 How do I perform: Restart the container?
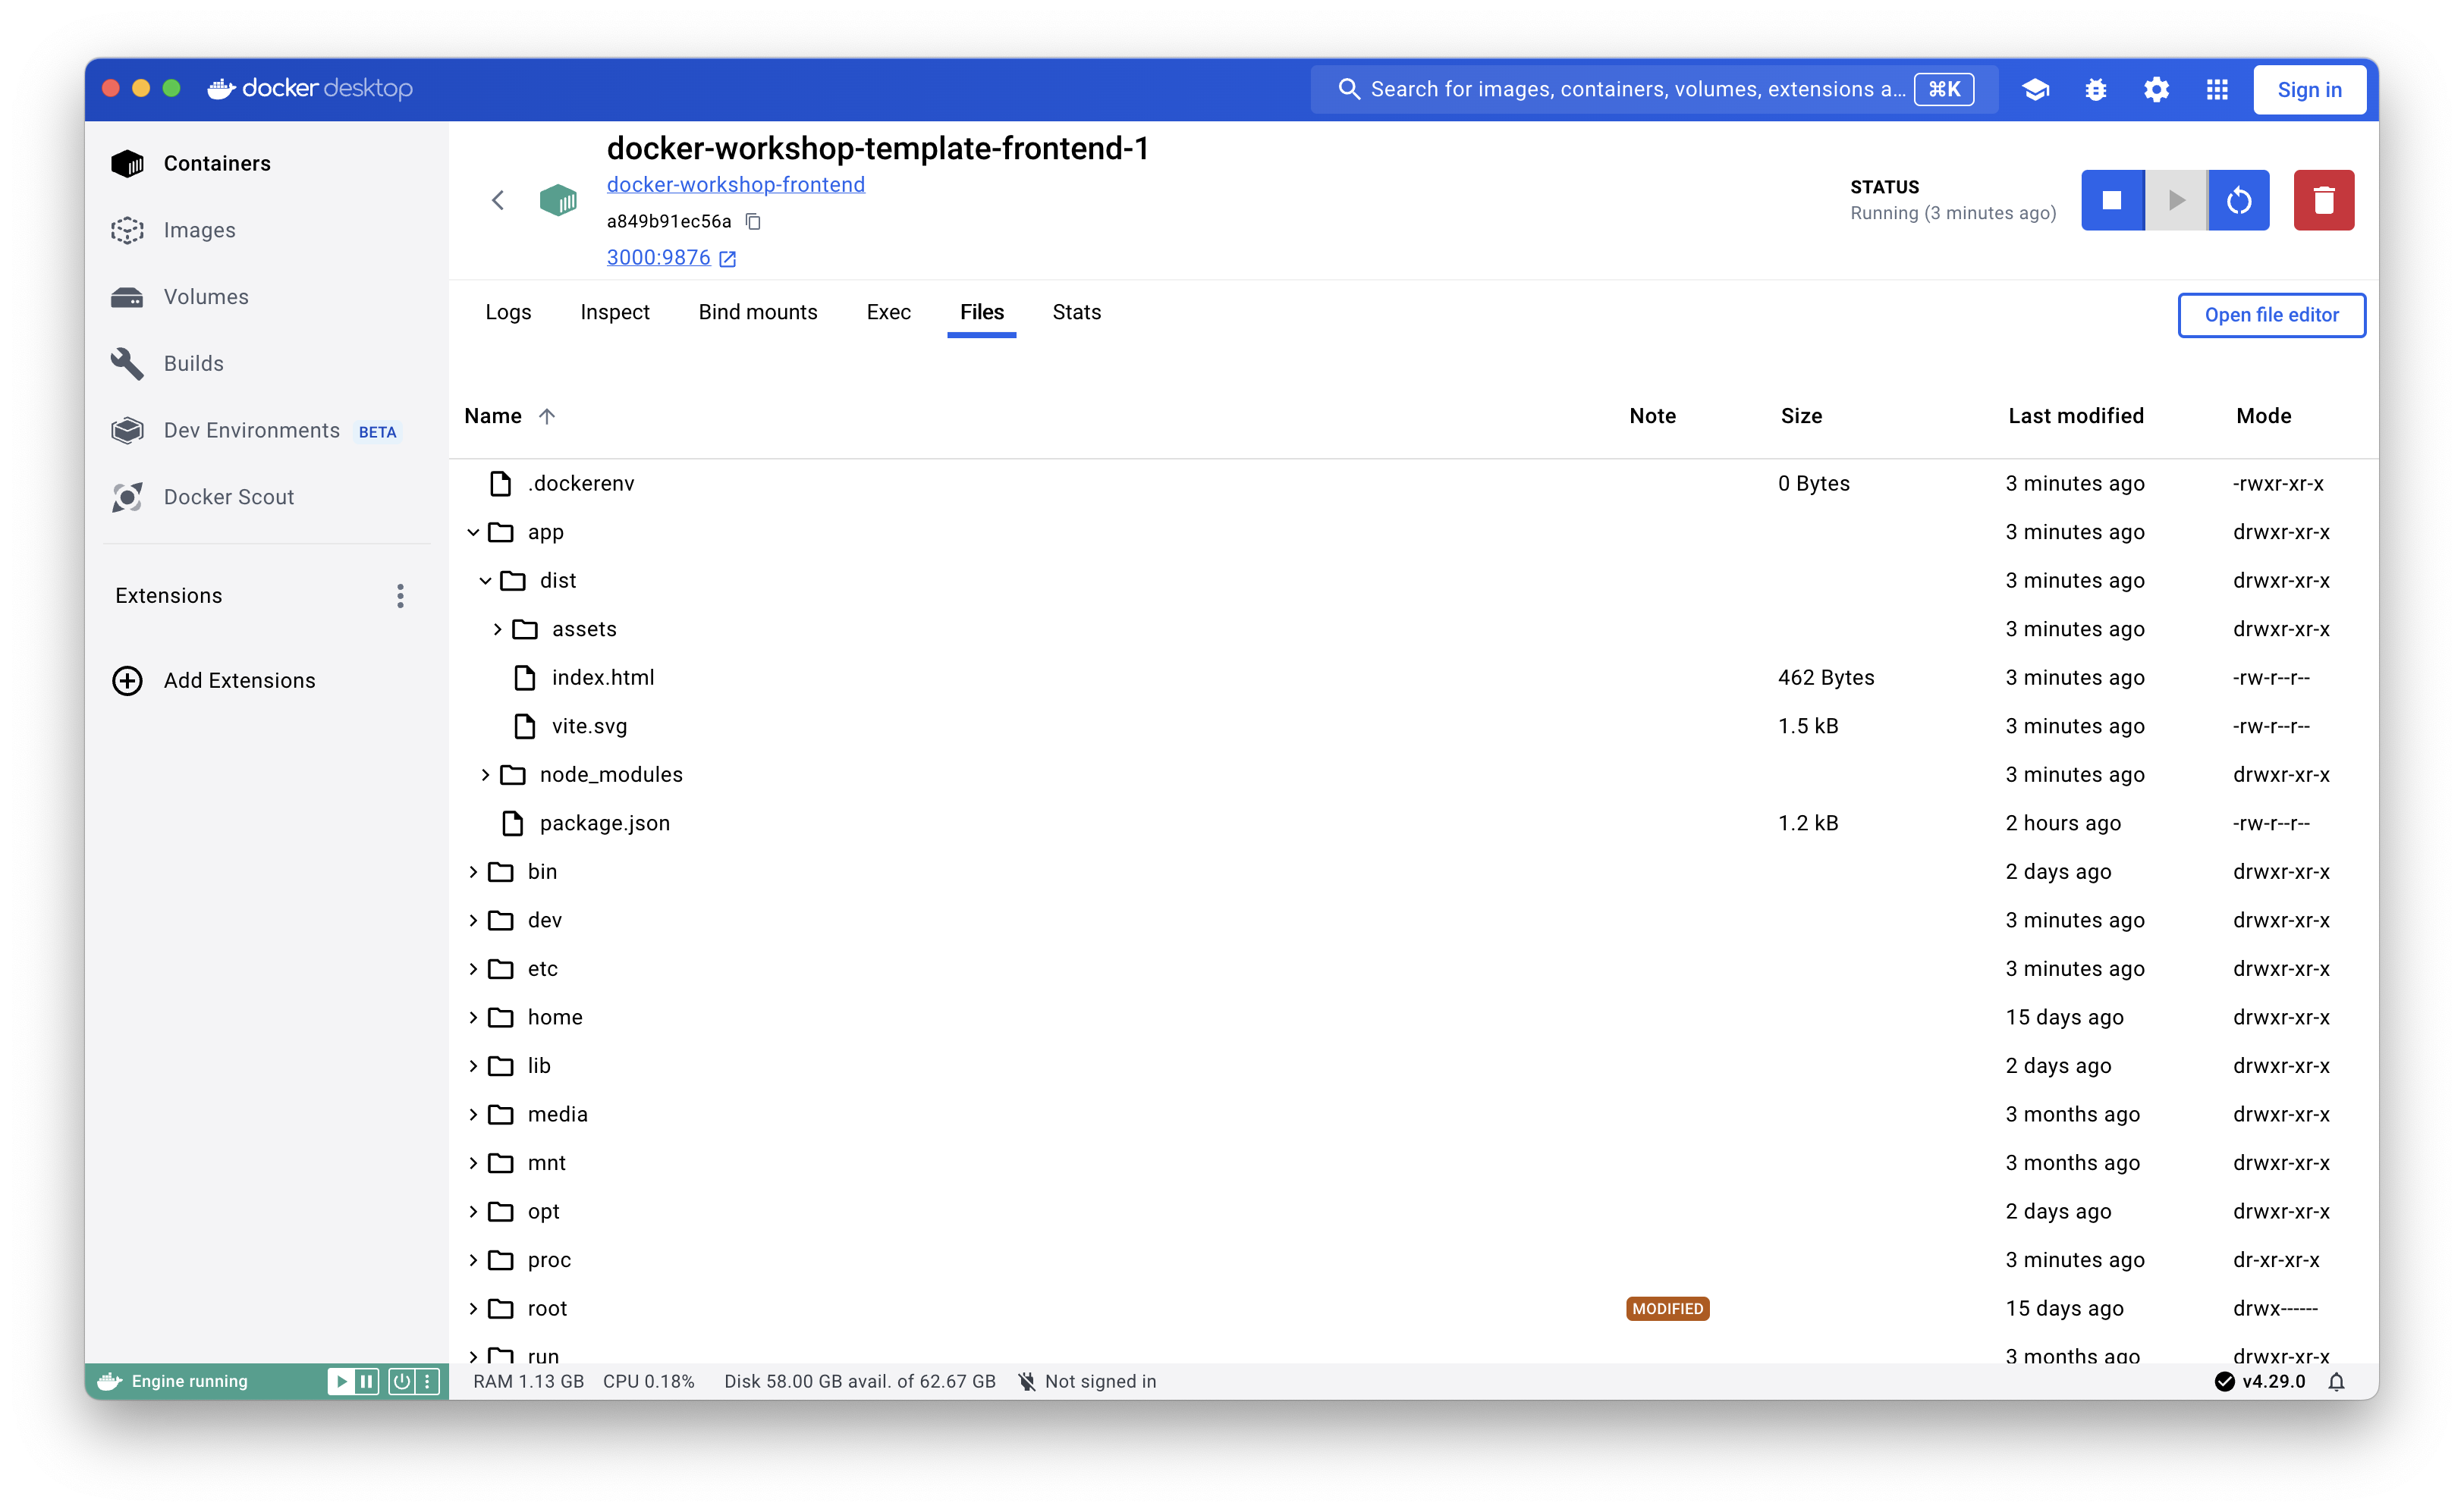(2238, 200)
